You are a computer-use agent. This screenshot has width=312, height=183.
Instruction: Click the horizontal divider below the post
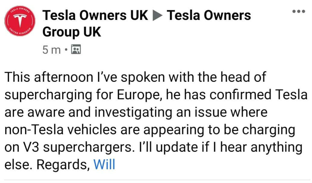[x=156, y=180]
